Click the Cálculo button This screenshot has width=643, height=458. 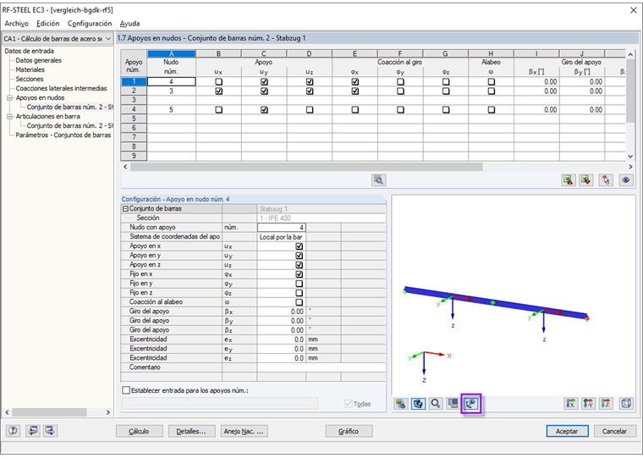[x=139, y=431]
